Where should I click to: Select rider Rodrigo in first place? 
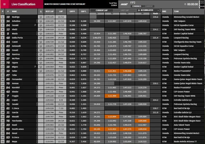(x=16, y=17)
